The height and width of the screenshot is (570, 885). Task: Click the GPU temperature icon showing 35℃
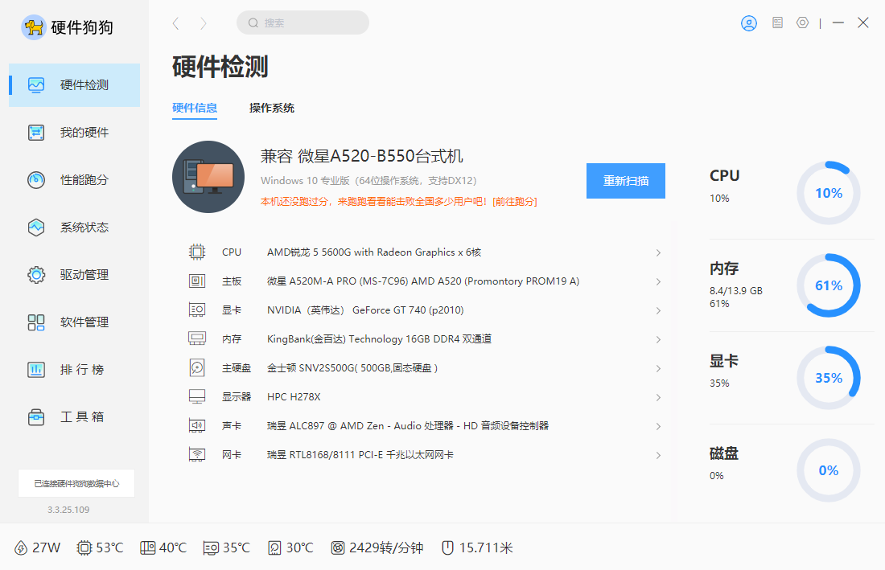pos(211,548)
